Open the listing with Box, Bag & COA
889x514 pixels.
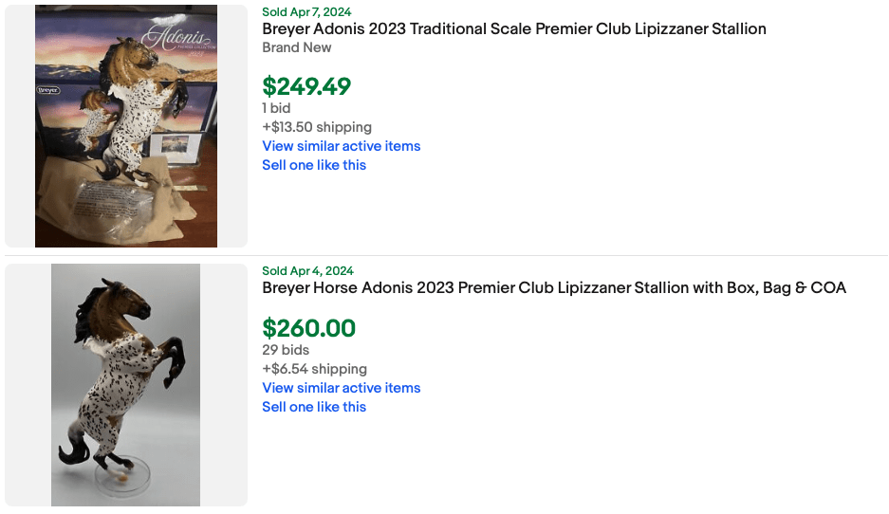click(x=553, y=287)
